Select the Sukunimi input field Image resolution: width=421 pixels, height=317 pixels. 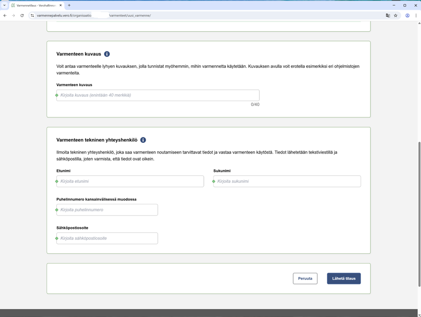click(287, 182)
